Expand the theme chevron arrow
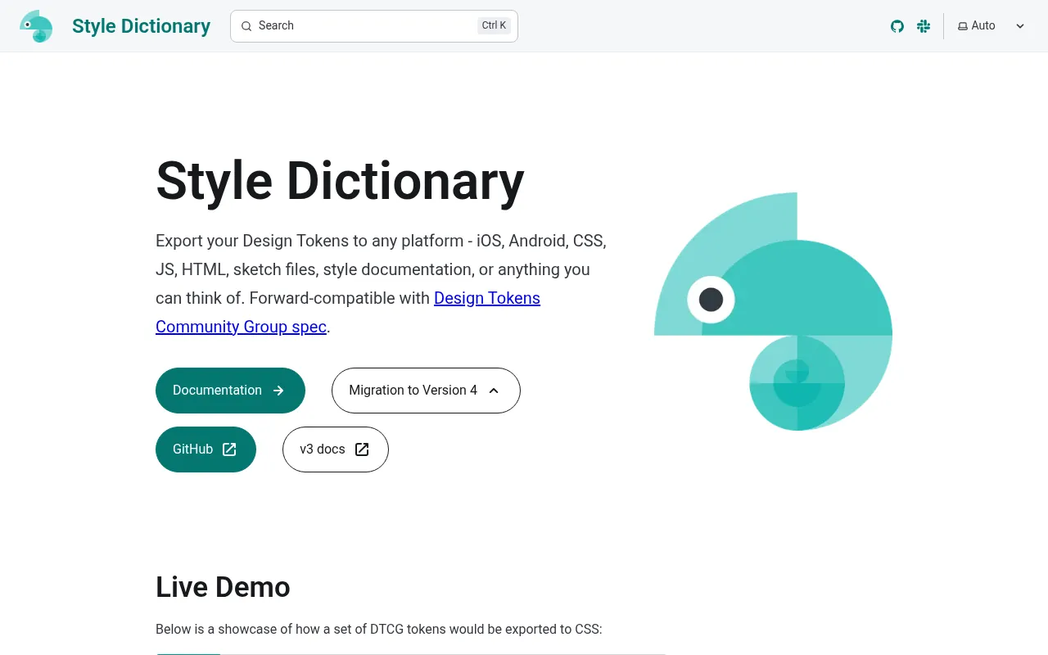 point(1020,26)
